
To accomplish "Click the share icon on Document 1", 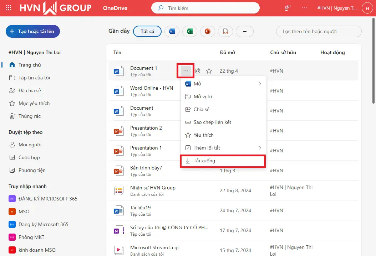I will tap(198, 71).
